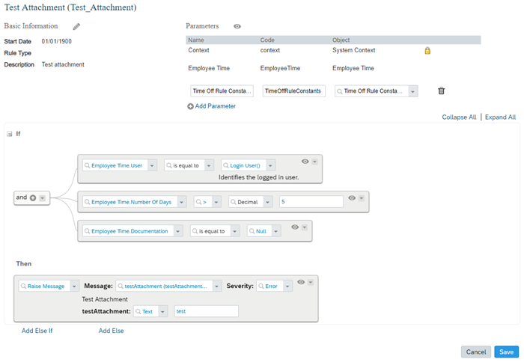Click the Expand All link
This screenshot has width=524, height=362.
[500, 117]
